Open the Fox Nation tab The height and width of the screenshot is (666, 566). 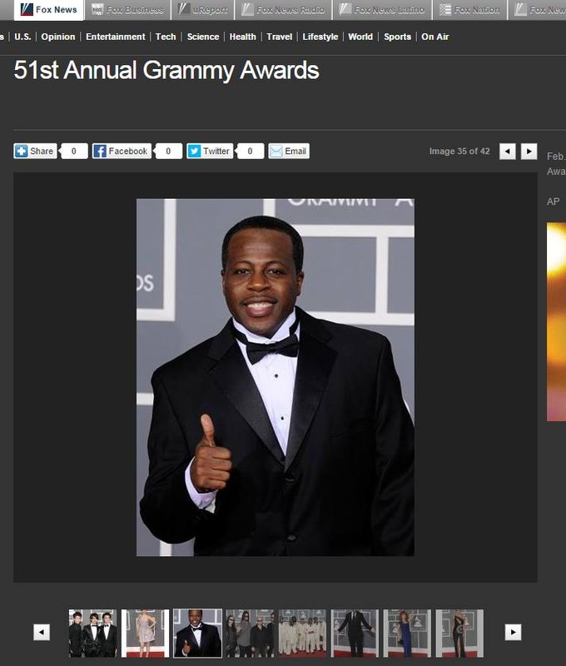469,10
